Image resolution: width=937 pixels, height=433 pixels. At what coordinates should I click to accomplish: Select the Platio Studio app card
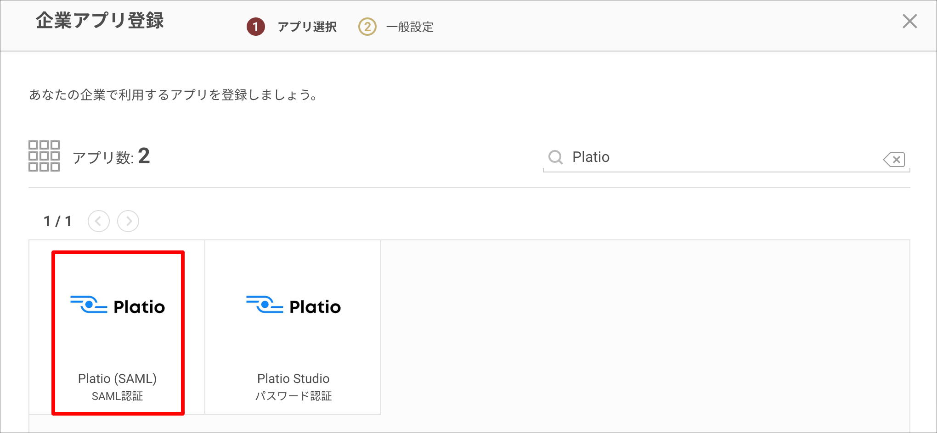coord(293,327)
